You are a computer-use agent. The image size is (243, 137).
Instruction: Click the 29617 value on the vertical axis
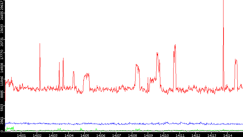pos(2,5)
